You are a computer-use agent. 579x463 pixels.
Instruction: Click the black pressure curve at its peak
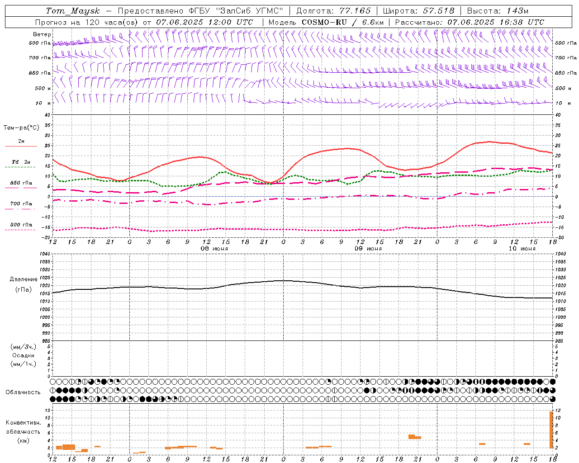284,281
